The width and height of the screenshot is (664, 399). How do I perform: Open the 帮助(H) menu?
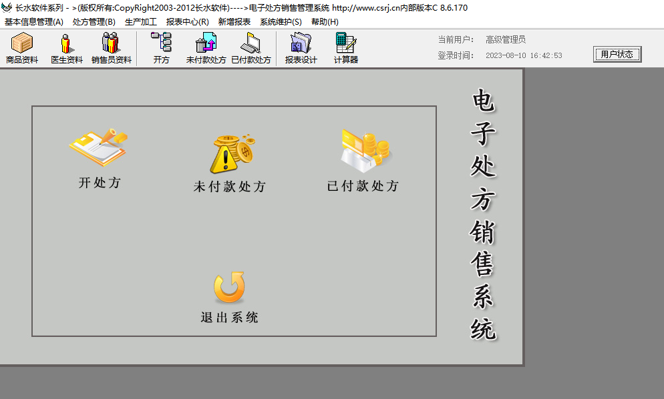(x=325, y=22)
